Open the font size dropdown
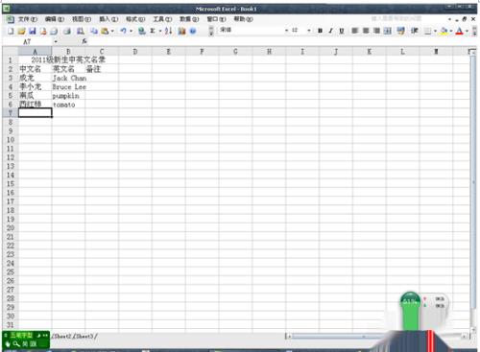Image resolution: width=480 pixels, height=352 pixels. 309,31
